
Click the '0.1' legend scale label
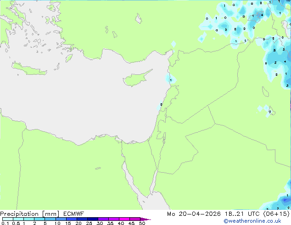pyautogui.click(x=5, y=223)
